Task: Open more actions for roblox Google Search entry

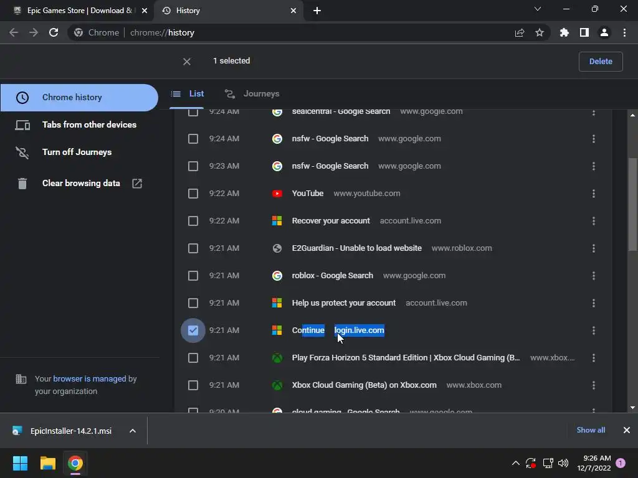Action: [x=594, y=276]
